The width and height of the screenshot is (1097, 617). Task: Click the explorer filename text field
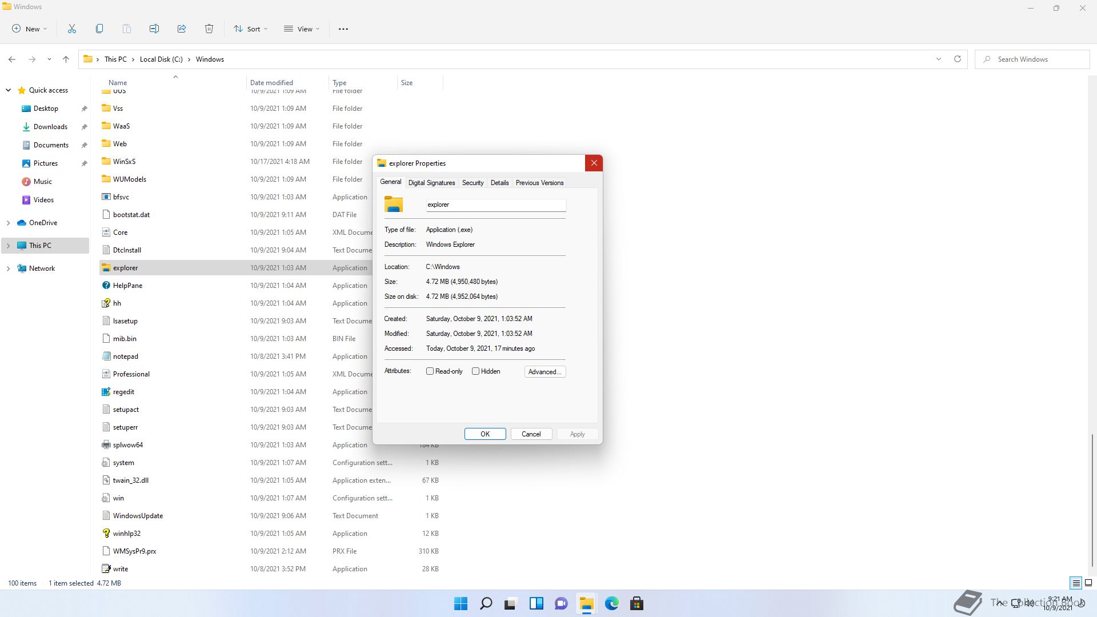tap(496, 205)
